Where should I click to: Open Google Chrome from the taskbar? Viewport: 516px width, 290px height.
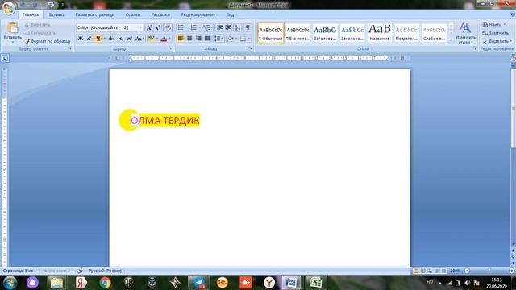pos(105,283)
